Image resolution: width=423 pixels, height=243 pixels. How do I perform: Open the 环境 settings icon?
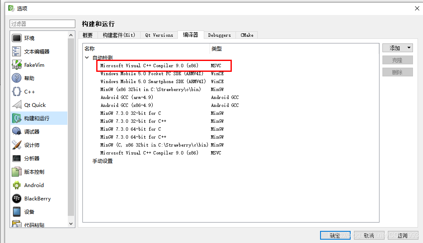(16, 38)
